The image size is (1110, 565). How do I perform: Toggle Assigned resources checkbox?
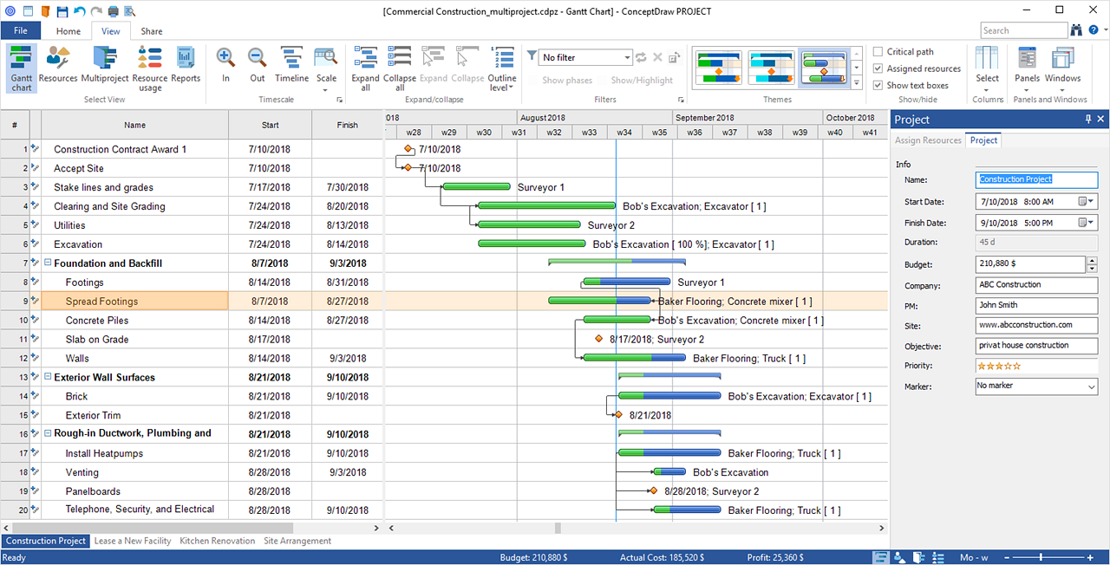coord(878,68)
